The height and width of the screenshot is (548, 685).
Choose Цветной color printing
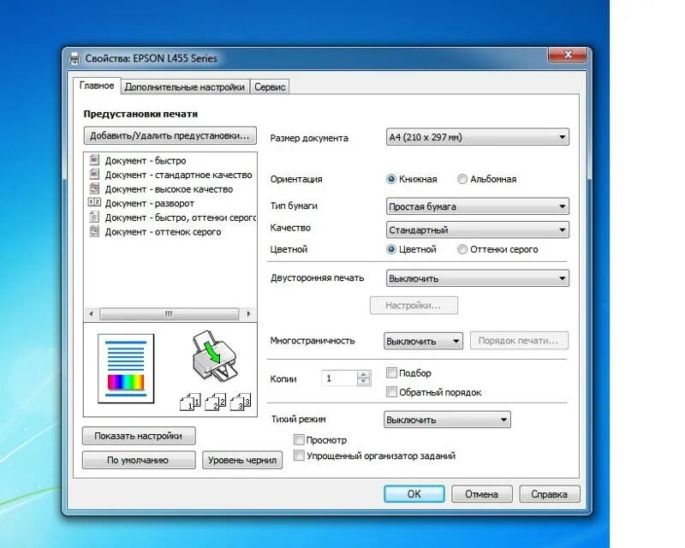[391, 249]
